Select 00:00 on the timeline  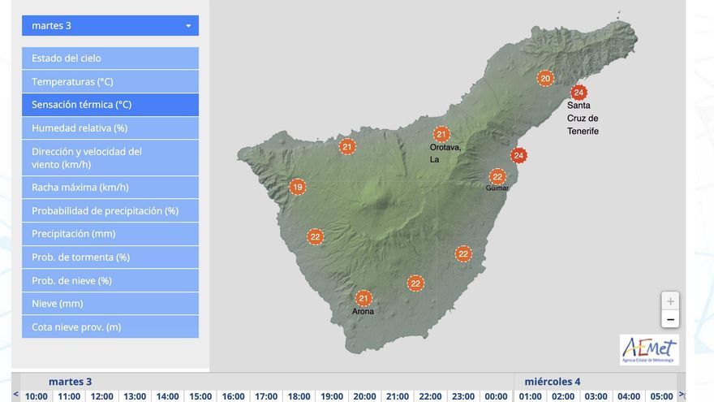(496, 396)
